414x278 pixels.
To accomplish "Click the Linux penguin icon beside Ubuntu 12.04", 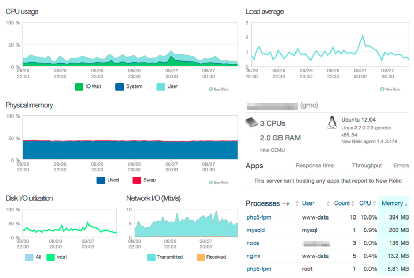I will pyautogui.click(x=332, y=123).
